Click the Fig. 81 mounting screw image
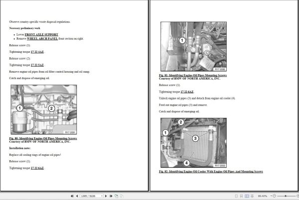The width and height of the screenshot is (299, 200). click(193, 46)
